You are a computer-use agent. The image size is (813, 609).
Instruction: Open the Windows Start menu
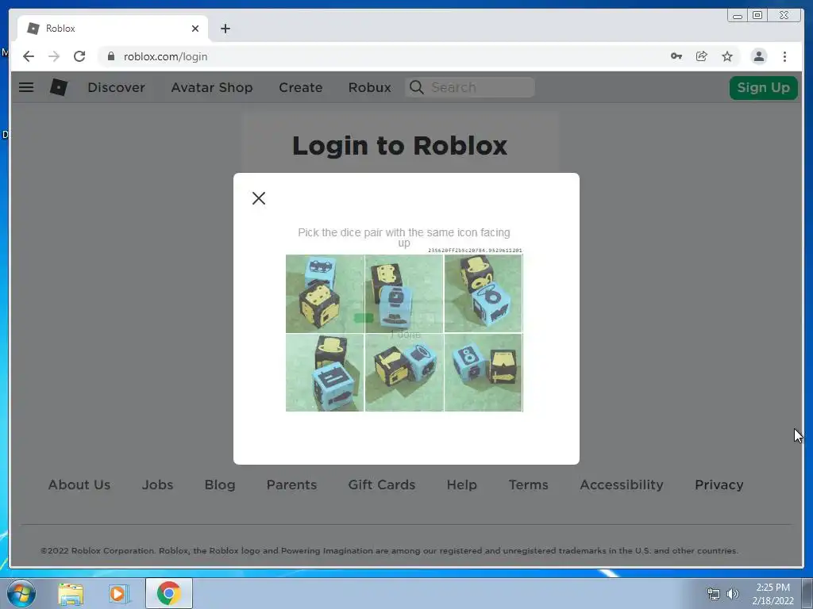click(21, 593)
